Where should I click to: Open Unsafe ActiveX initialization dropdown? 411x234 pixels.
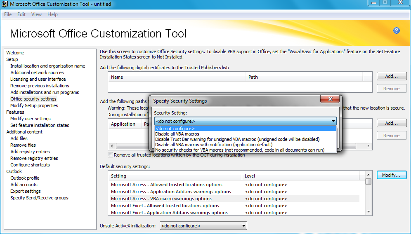pos(203,226)
